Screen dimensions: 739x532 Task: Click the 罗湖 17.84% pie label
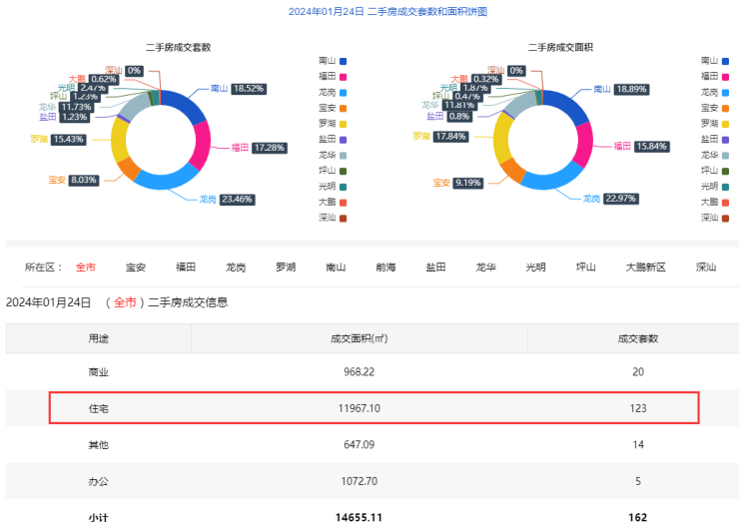click(x=450, y=136)
